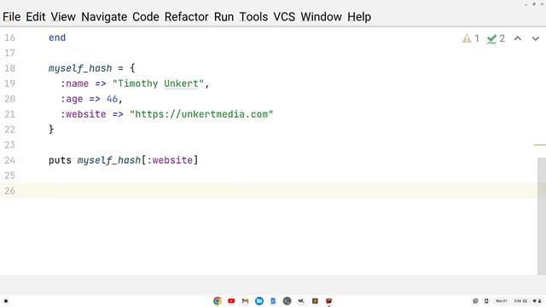Click the green typo checkmark indicator

(496, 38)
